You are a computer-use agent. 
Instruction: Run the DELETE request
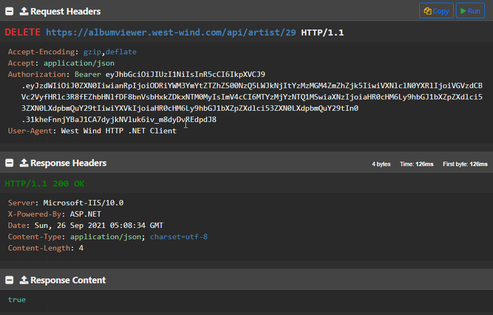pyautogui.click(x=470, y=11)
